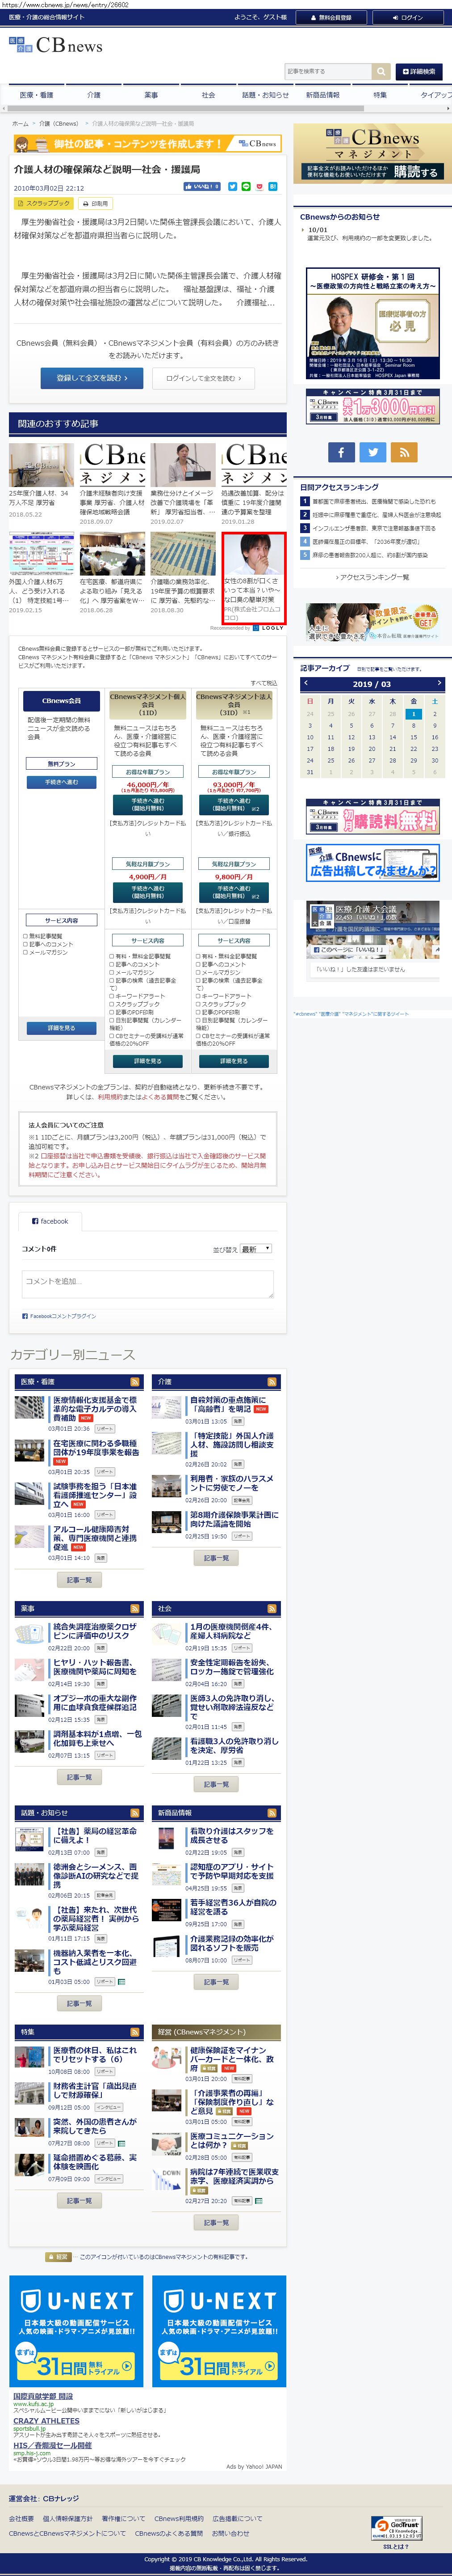Click the RSS icon of the 介護 category
Viewport: 452px width, 2576px height.
pos(272,1381)
